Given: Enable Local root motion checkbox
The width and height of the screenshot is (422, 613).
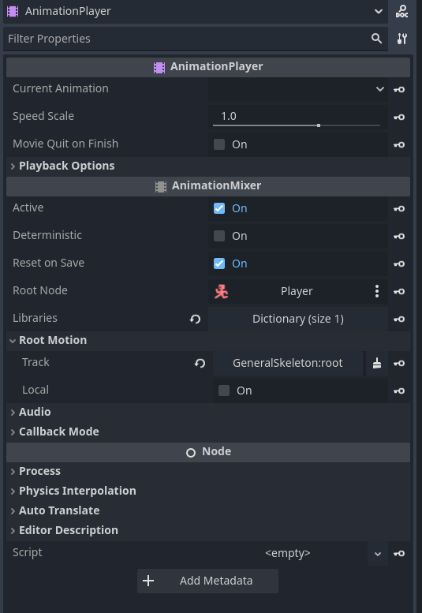Looking at the screenshot, I should 224,391.
